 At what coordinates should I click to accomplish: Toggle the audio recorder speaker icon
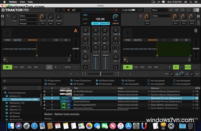click(68, 10)
